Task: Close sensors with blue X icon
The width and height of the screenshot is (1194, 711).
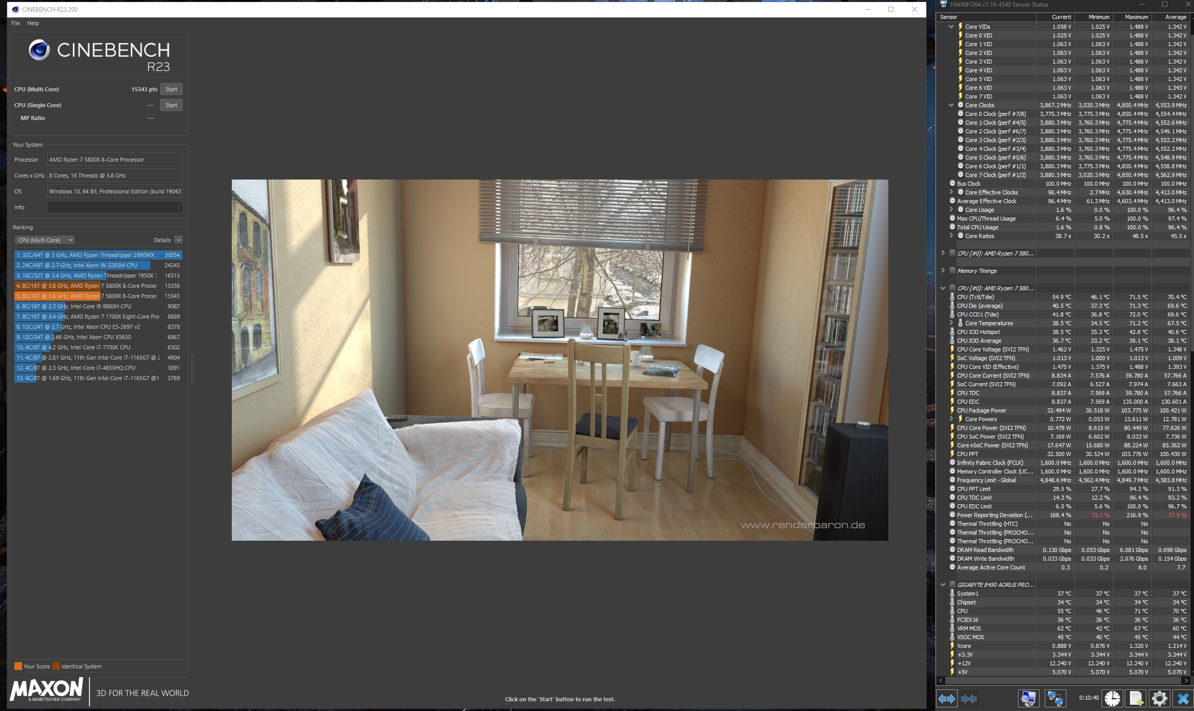Action: (x=1183, y=698)
